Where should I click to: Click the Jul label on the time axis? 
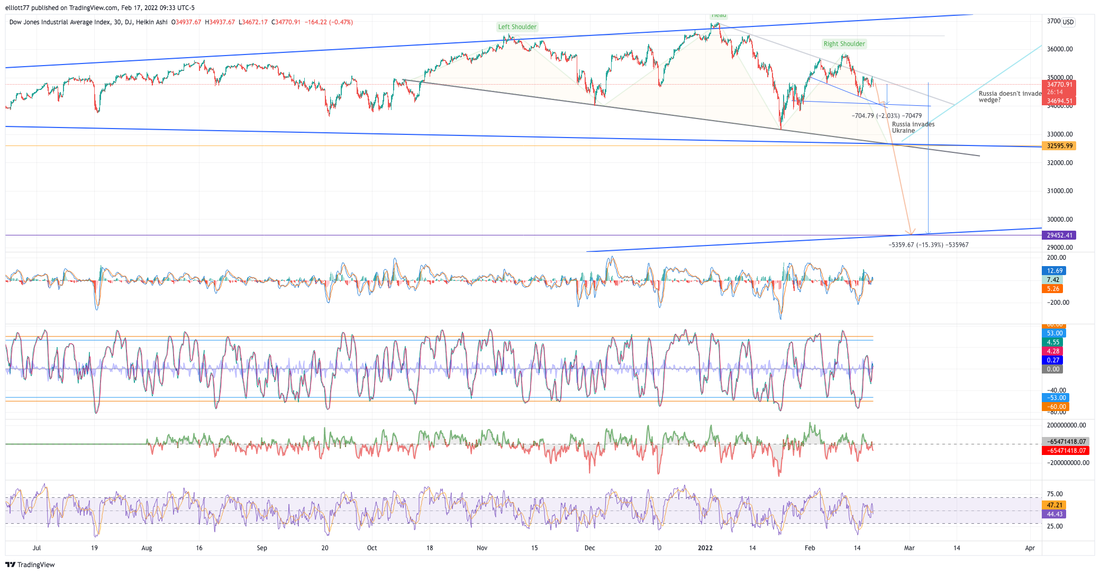[x=37, y=548]
